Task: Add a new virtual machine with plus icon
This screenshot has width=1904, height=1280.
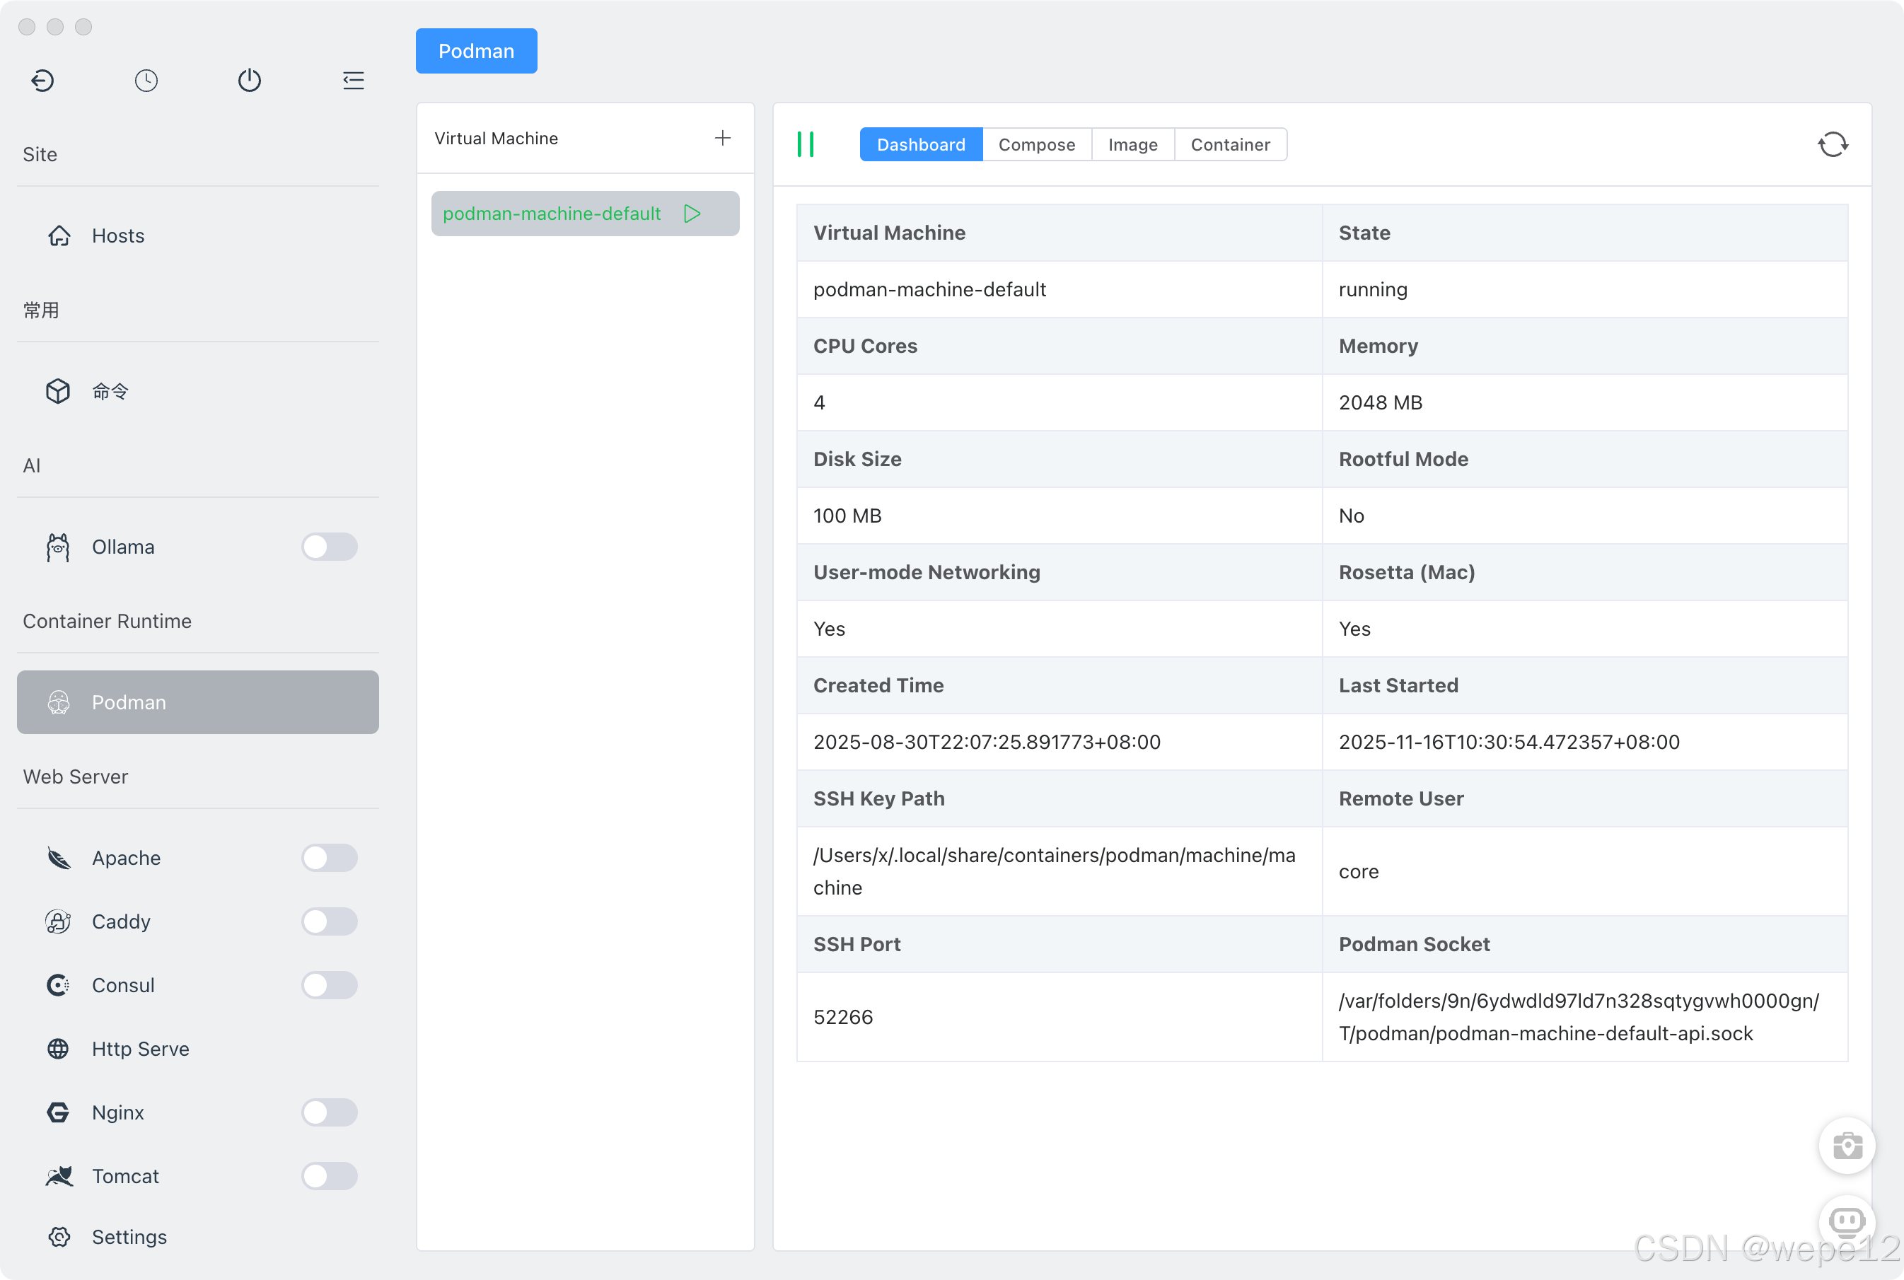Action: pyautogui.click(x=723, y=138)
